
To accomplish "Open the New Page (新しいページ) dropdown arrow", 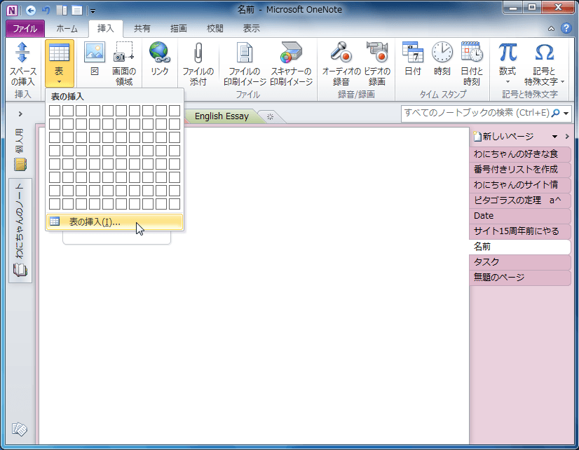I will click(x=554, y=137).
